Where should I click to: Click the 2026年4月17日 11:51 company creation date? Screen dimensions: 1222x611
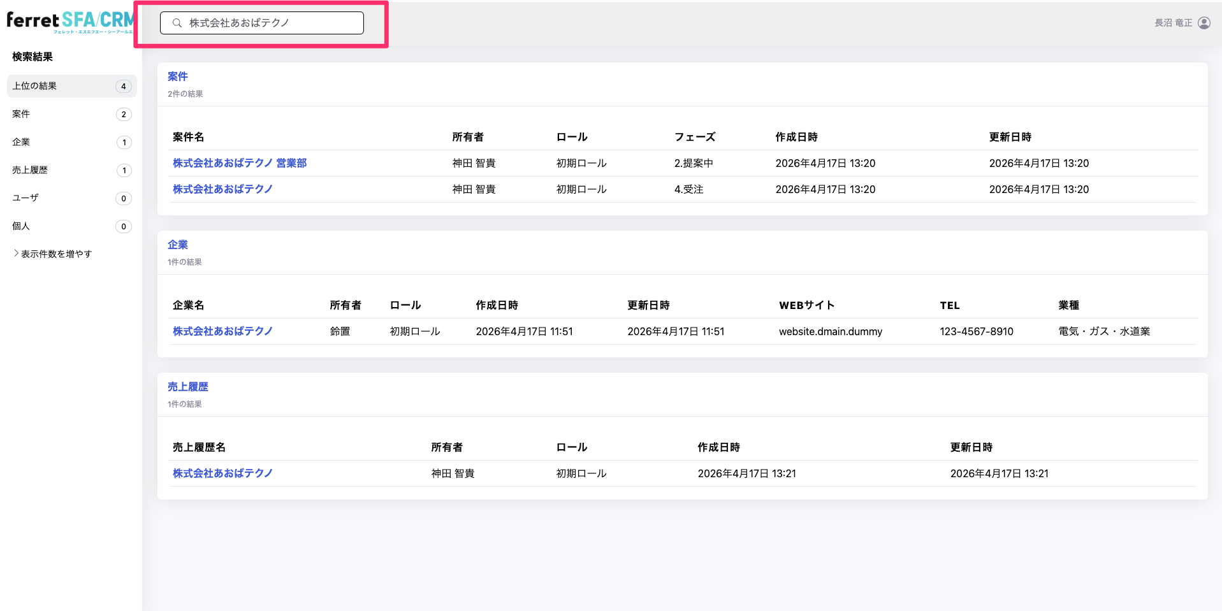(x=524, y=331)
